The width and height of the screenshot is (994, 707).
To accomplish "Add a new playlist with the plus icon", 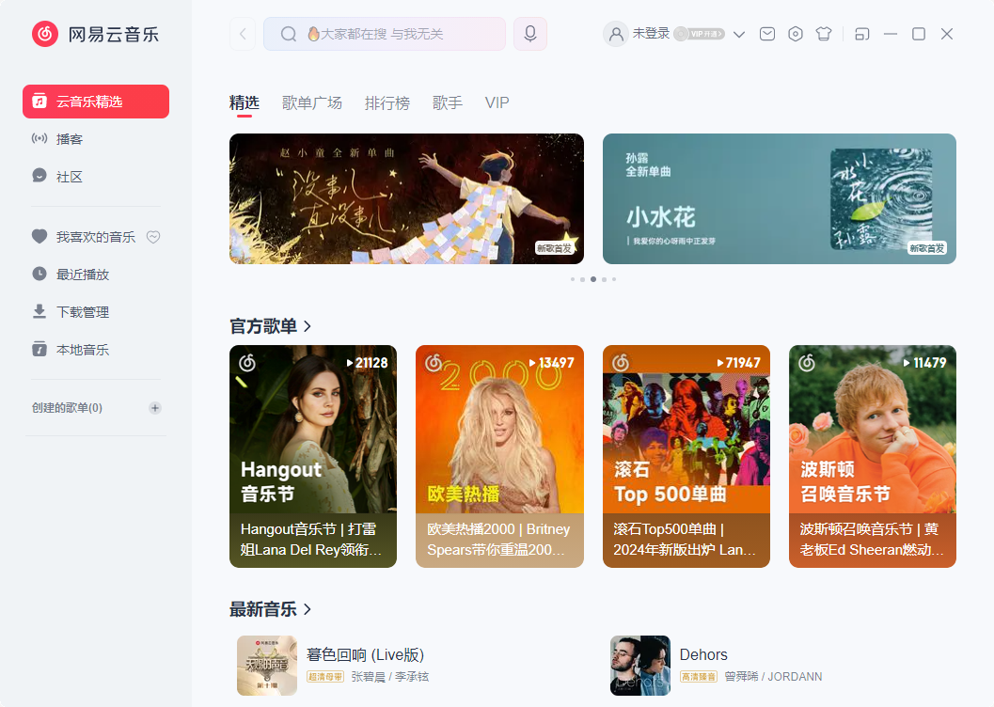I will (x=154, y=408).
